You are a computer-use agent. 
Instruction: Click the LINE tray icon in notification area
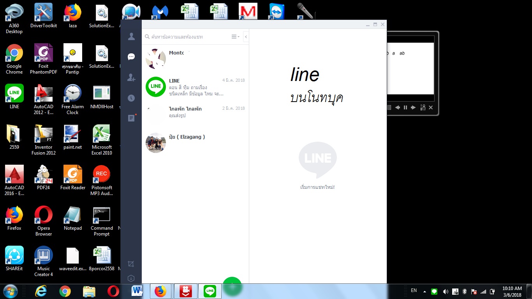click(x=434, y=292)
